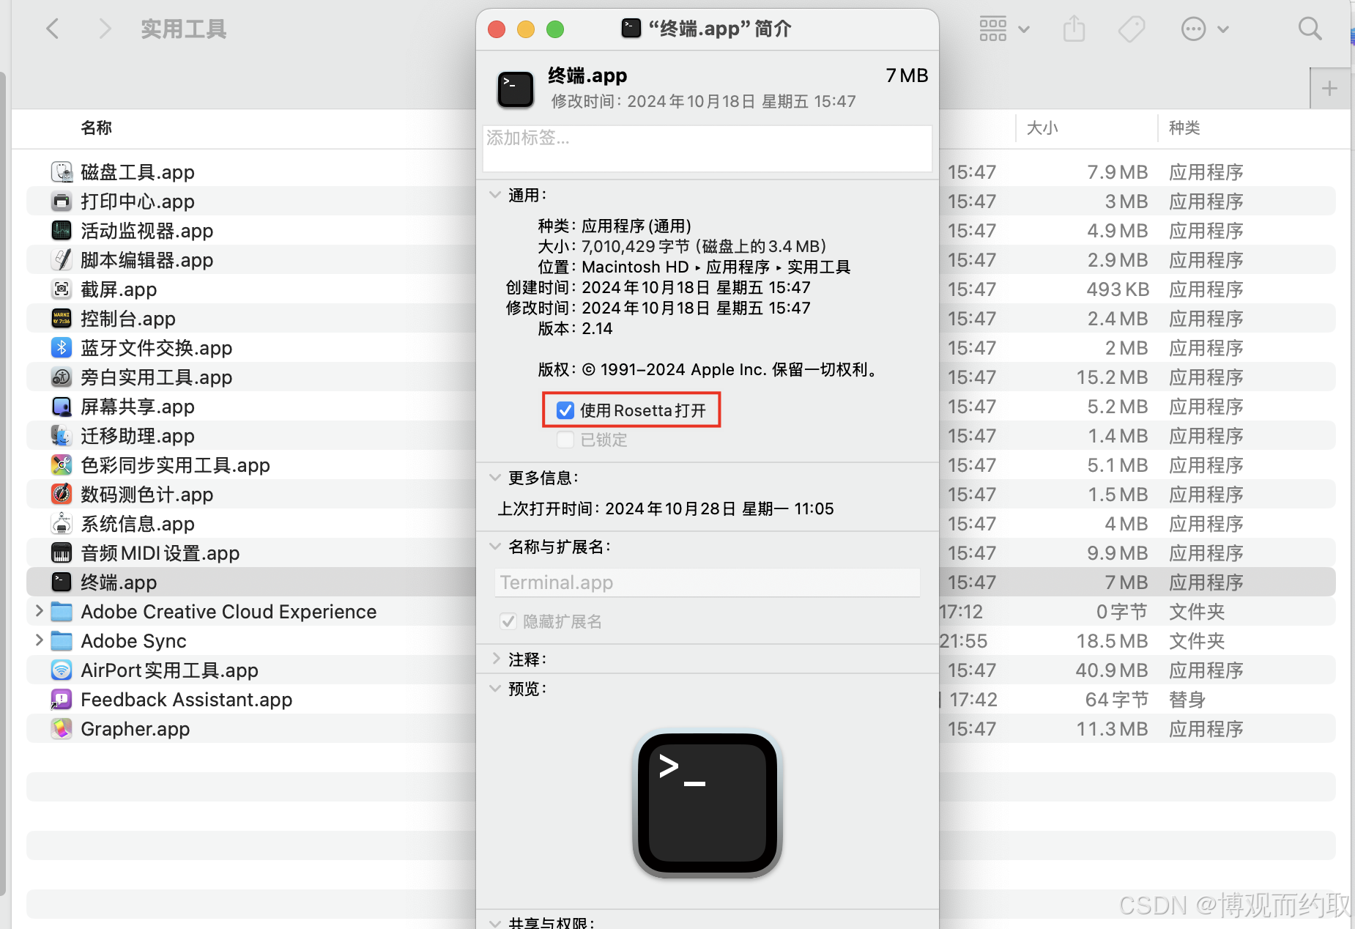Collapse the 更多信息 section
The width and height of the screenshot is (1355, 929).
[495, 478]
